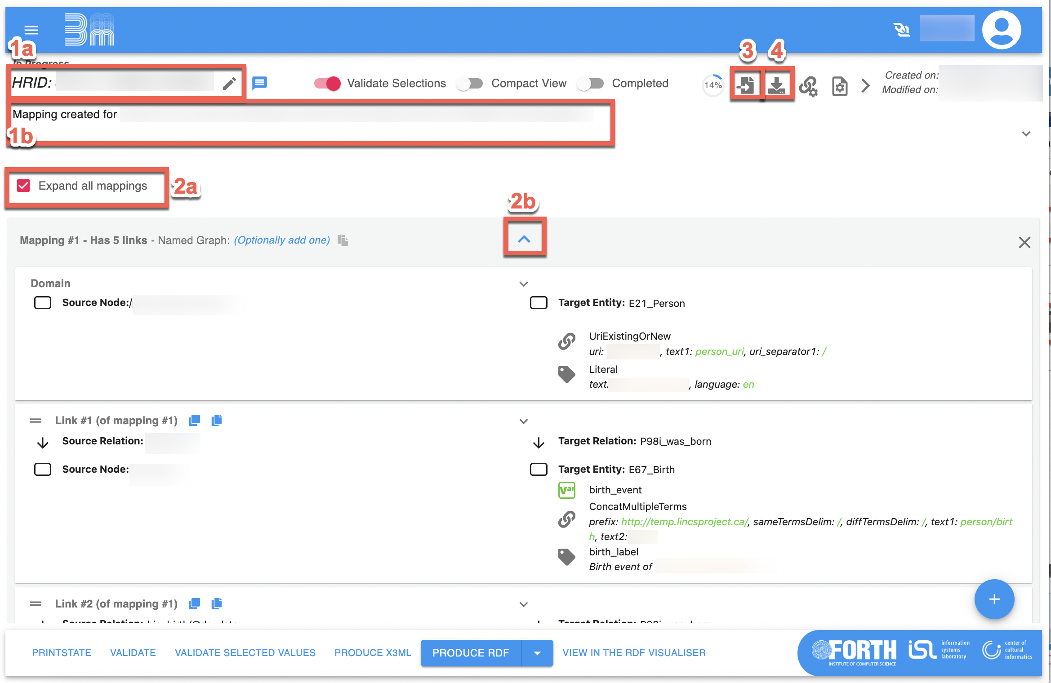Click the download mapping icon
Screen dimensions: 1051x683
pos(777,84)
